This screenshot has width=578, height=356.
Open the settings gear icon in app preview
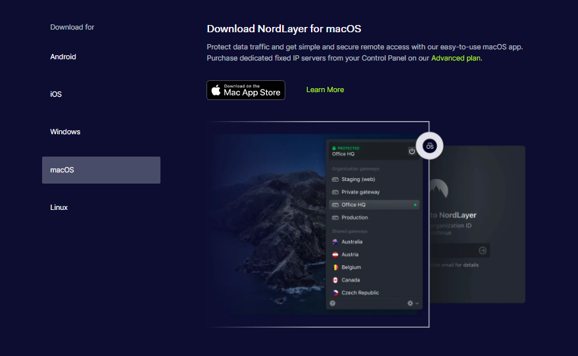[410, 303]
